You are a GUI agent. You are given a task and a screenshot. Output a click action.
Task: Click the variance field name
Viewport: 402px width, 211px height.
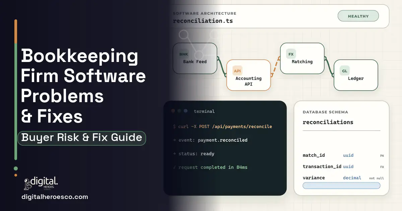314,178
